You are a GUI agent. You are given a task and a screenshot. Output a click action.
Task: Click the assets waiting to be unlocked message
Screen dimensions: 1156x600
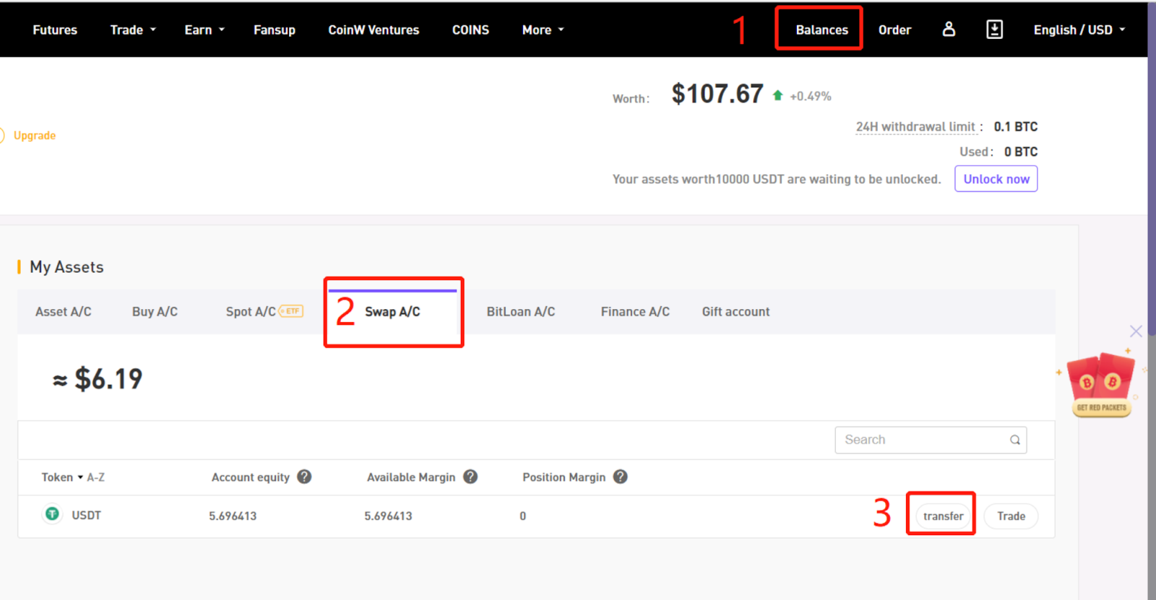(x=777, y=179)
